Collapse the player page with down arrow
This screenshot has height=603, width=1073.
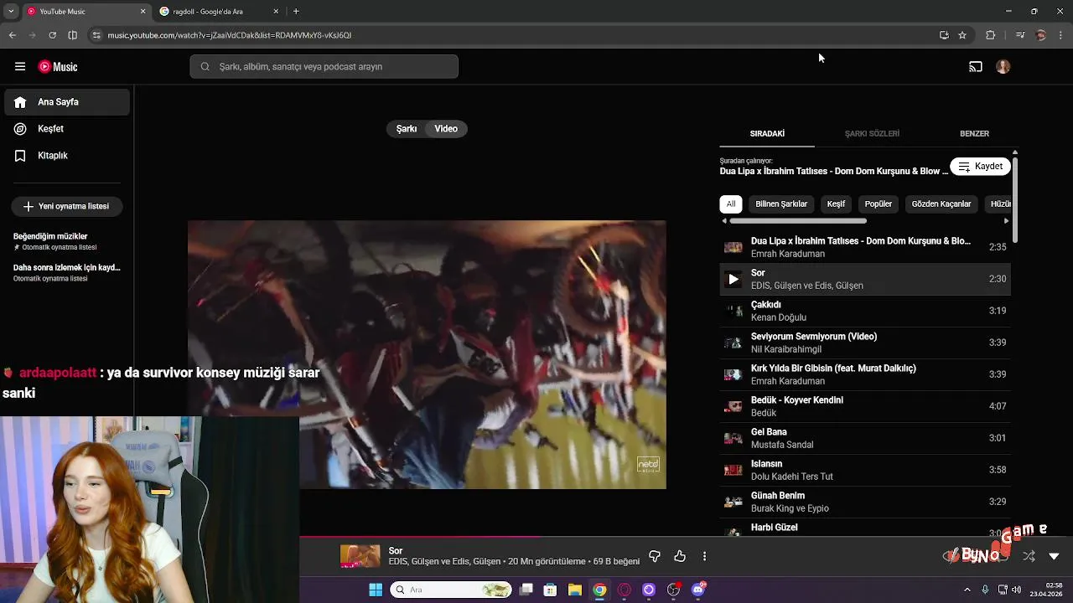1054,556
